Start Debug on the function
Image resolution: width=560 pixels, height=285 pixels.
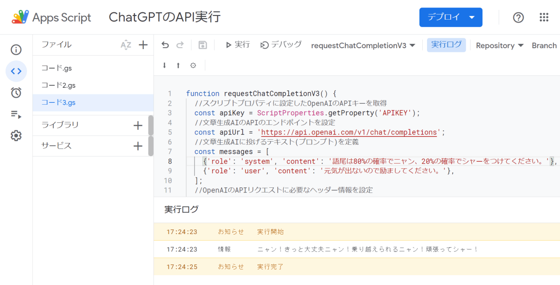[x=281, y=45]
